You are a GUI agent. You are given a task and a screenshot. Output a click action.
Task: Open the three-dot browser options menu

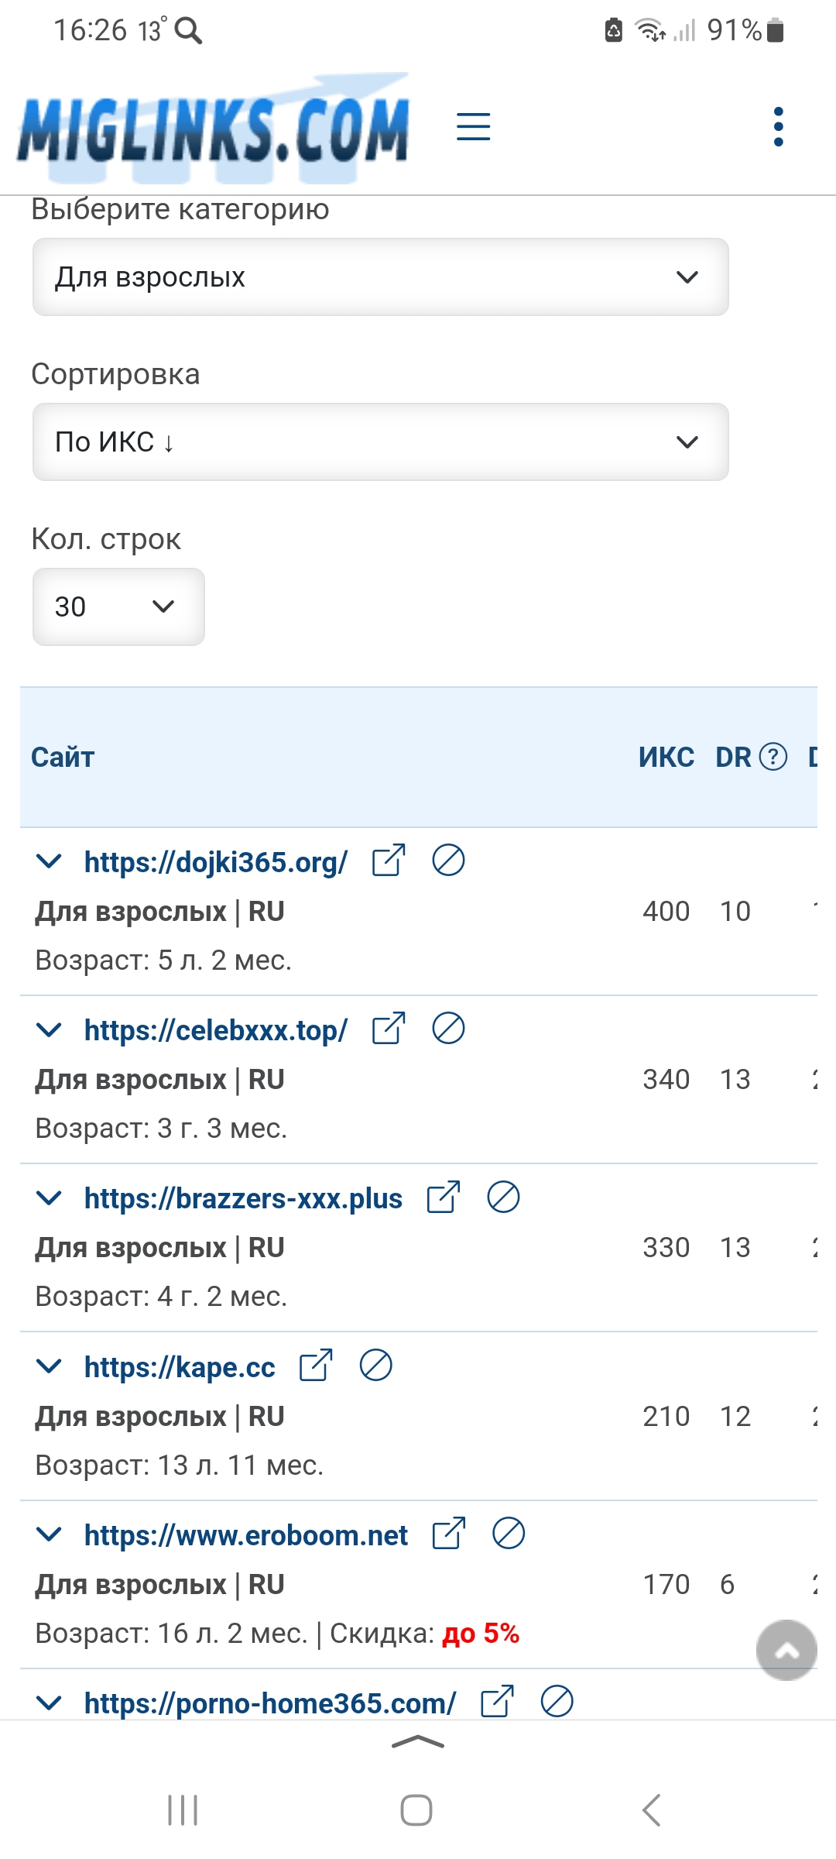click(778, 126)
